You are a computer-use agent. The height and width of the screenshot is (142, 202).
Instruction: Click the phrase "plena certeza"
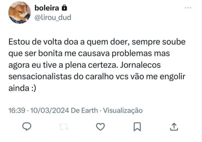click(x=90, y=65)
